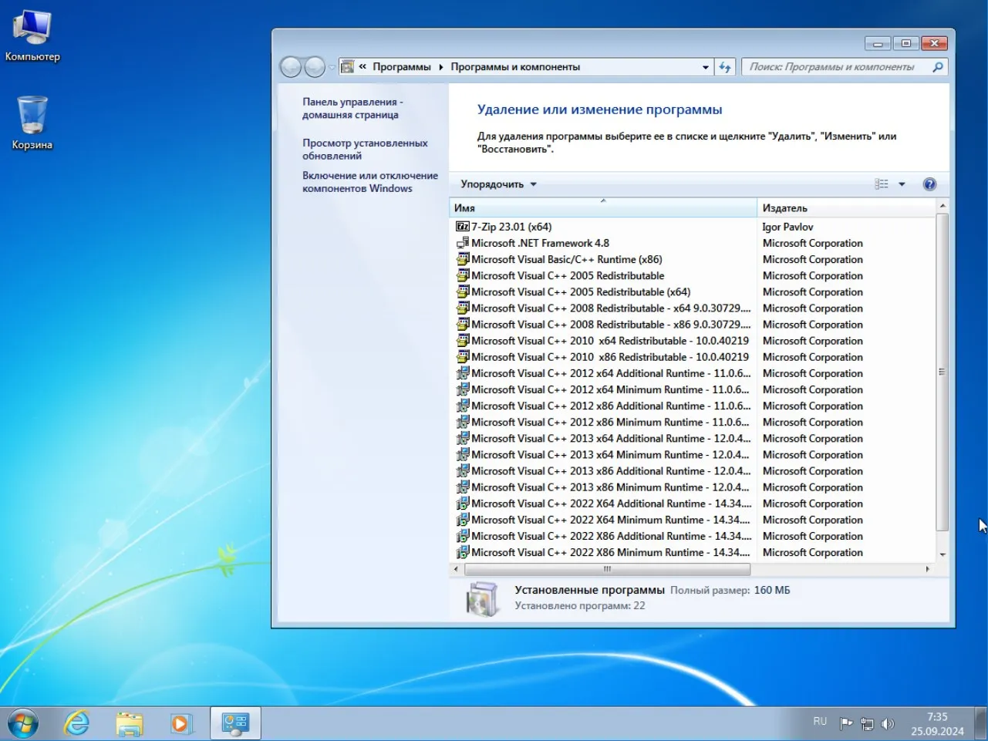Click the back navigation arrow button

(291, 67)
